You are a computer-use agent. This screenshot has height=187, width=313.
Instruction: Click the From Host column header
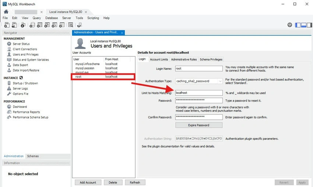(x=117, y=59)
